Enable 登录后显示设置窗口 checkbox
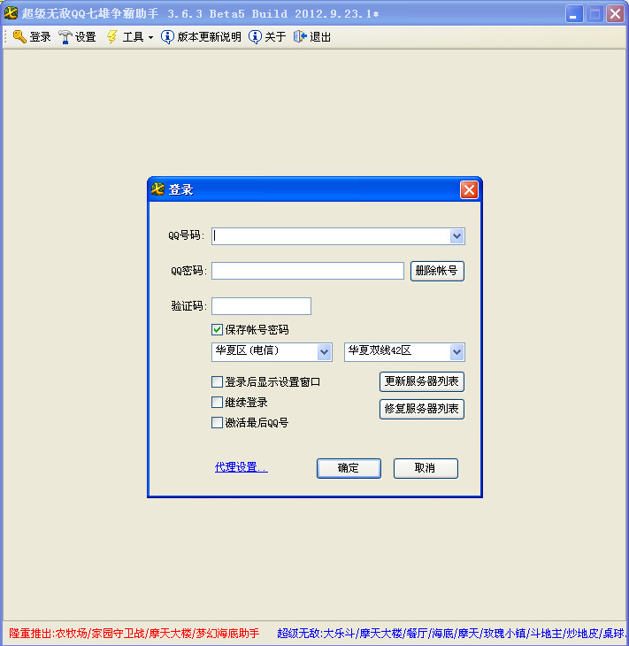 click(x=217, y=382)
